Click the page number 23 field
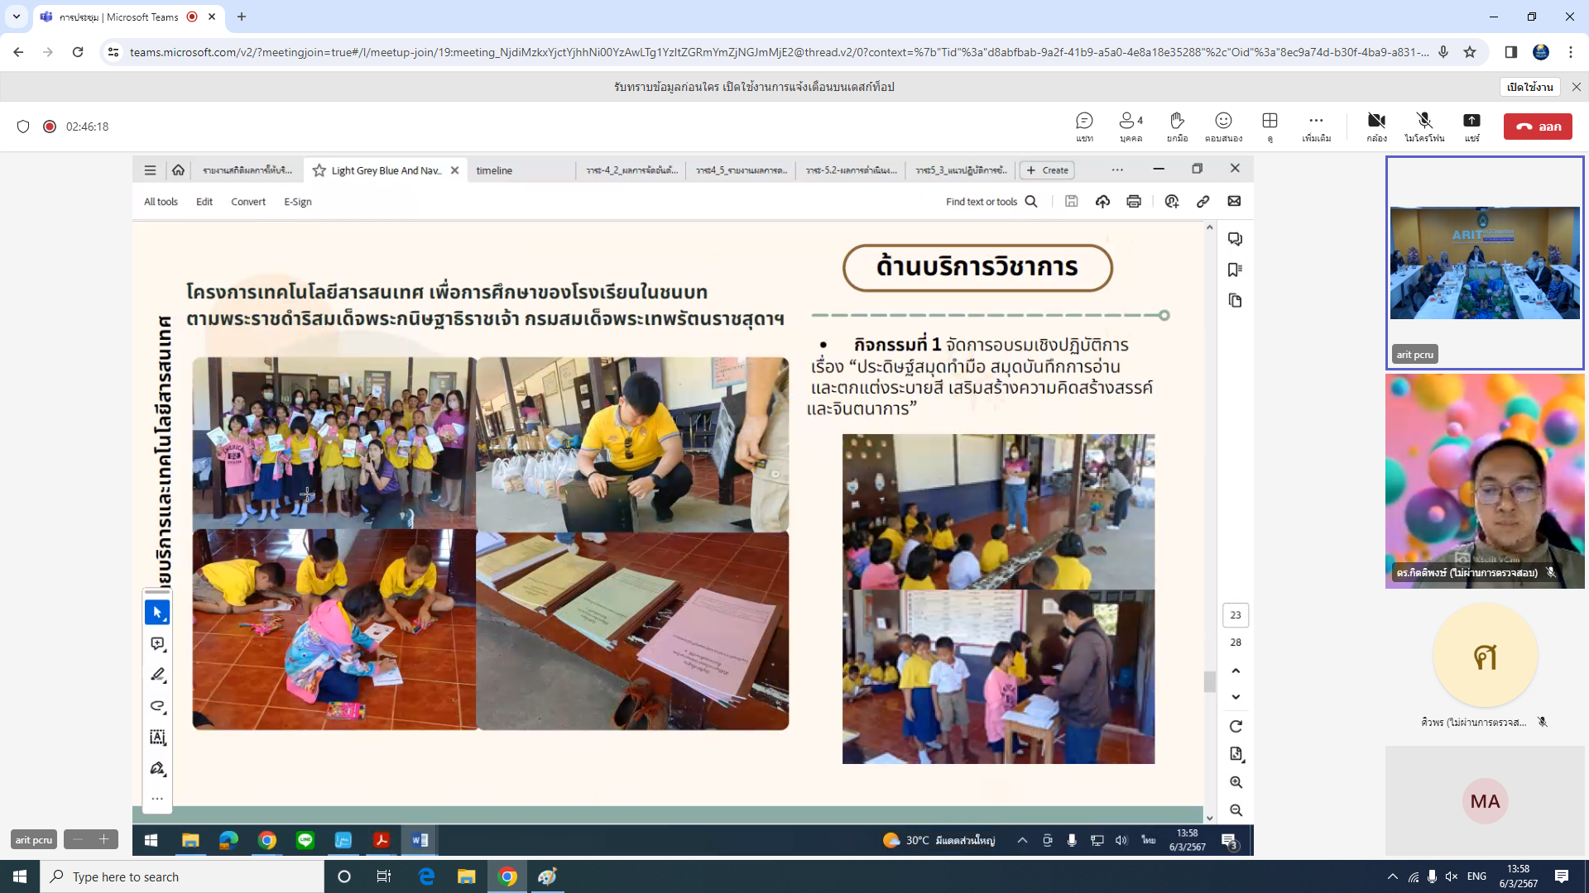This screenshot has height=893, width=1589. (1236, 615)
